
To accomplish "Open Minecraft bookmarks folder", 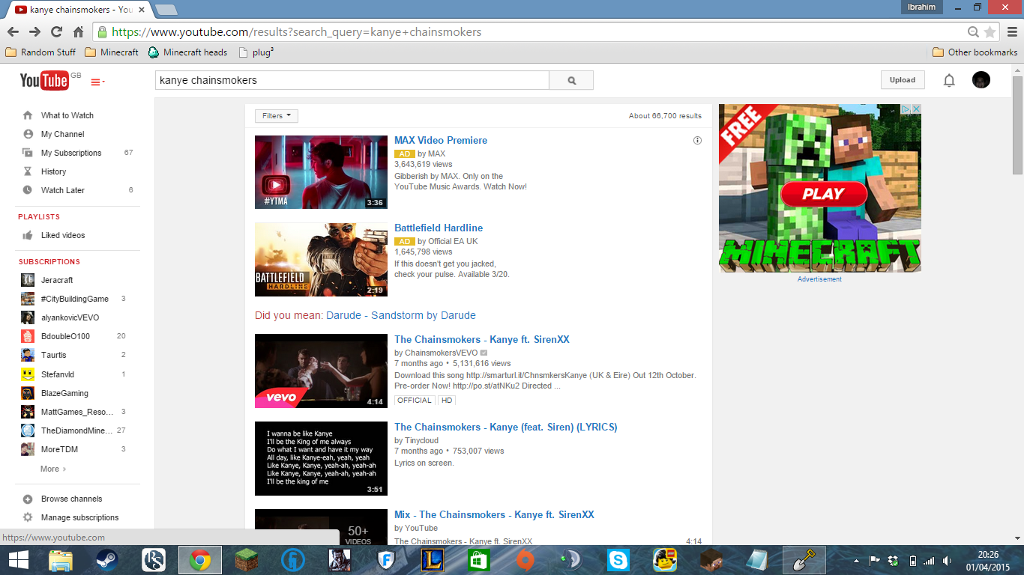I will (112, 52).
